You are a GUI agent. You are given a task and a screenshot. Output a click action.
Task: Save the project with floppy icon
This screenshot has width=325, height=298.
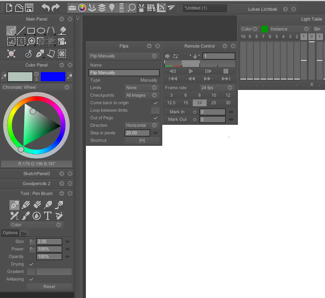click(29, 8)
